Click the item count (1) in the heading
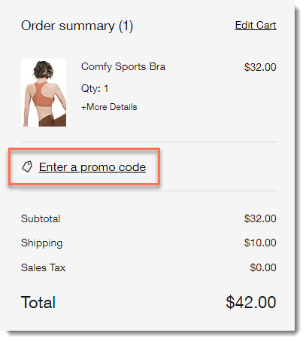 click(x=126, y=26)
